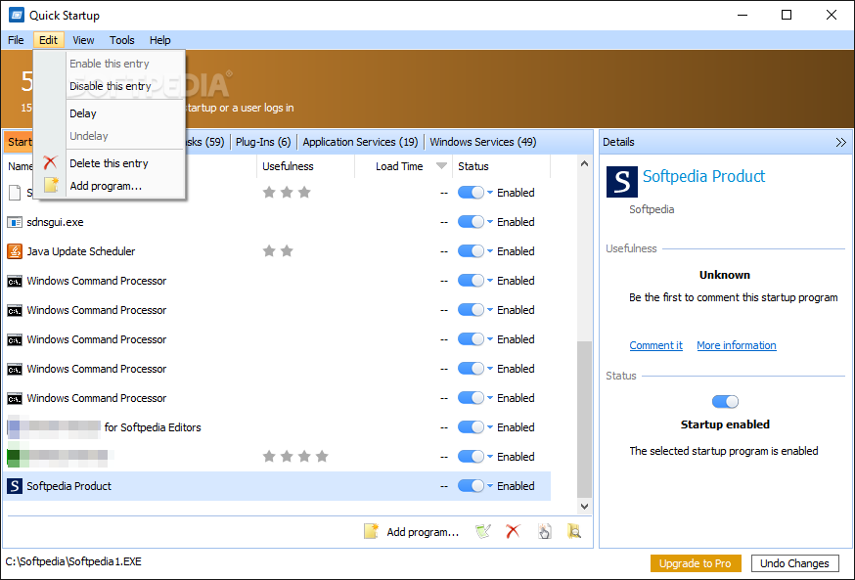855x580 pixels.
Task: Click 'Add program...' text in bottom toolbar
Action: click(423, 532)
